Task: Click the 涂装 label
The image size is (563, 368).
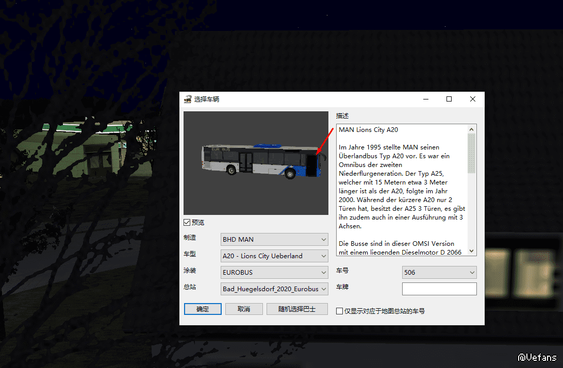Action: click(x=190, y=271)
